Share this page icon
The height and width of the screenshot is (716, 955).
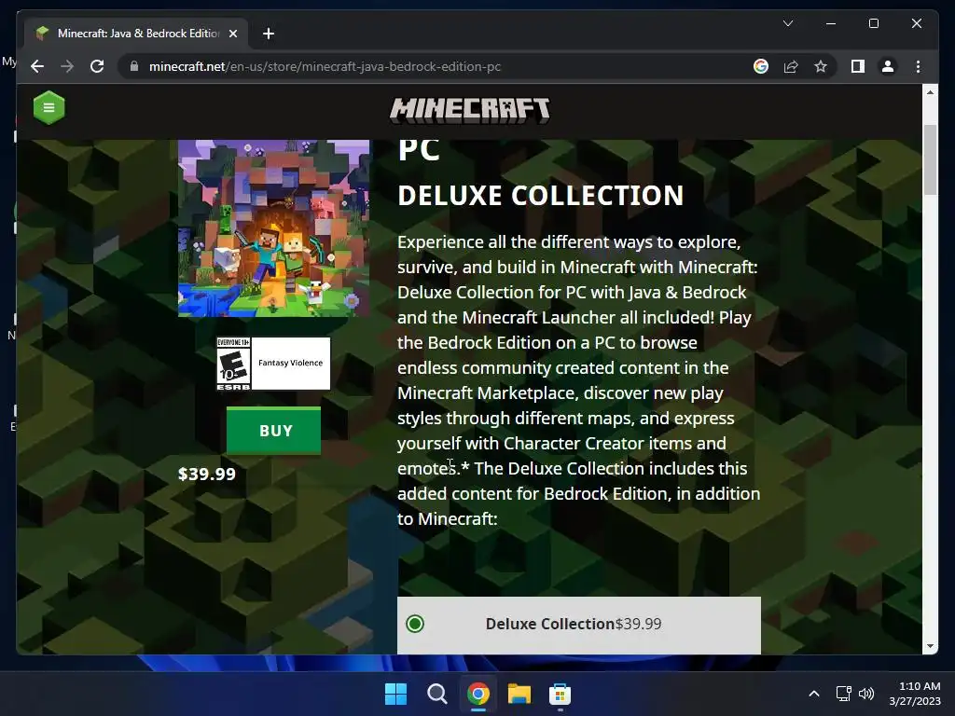click(x=791, y=66)
